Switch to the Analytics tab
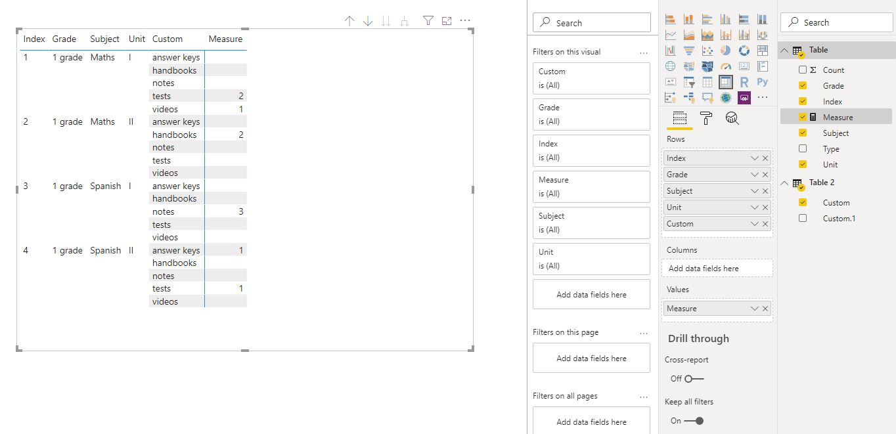This screenshot has width=896, height=434. pos(732,118)
